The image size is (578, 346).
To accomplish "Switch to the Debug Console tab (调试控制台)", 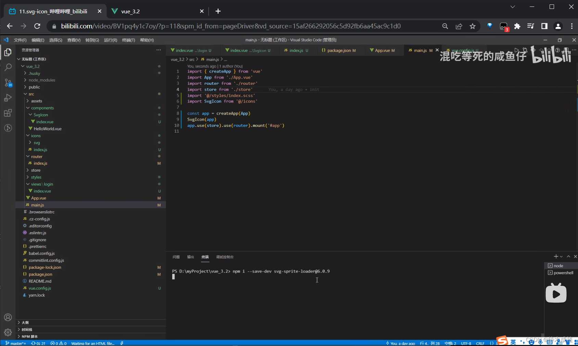I will click(x=225, y=257).
